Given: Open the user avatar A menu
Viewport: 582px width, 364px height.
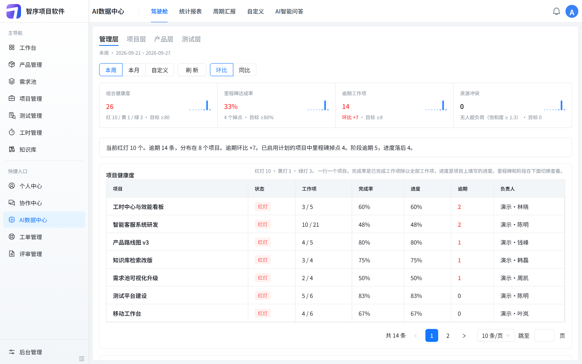Looking at the screenshot, I should click(x=572, y=11).
